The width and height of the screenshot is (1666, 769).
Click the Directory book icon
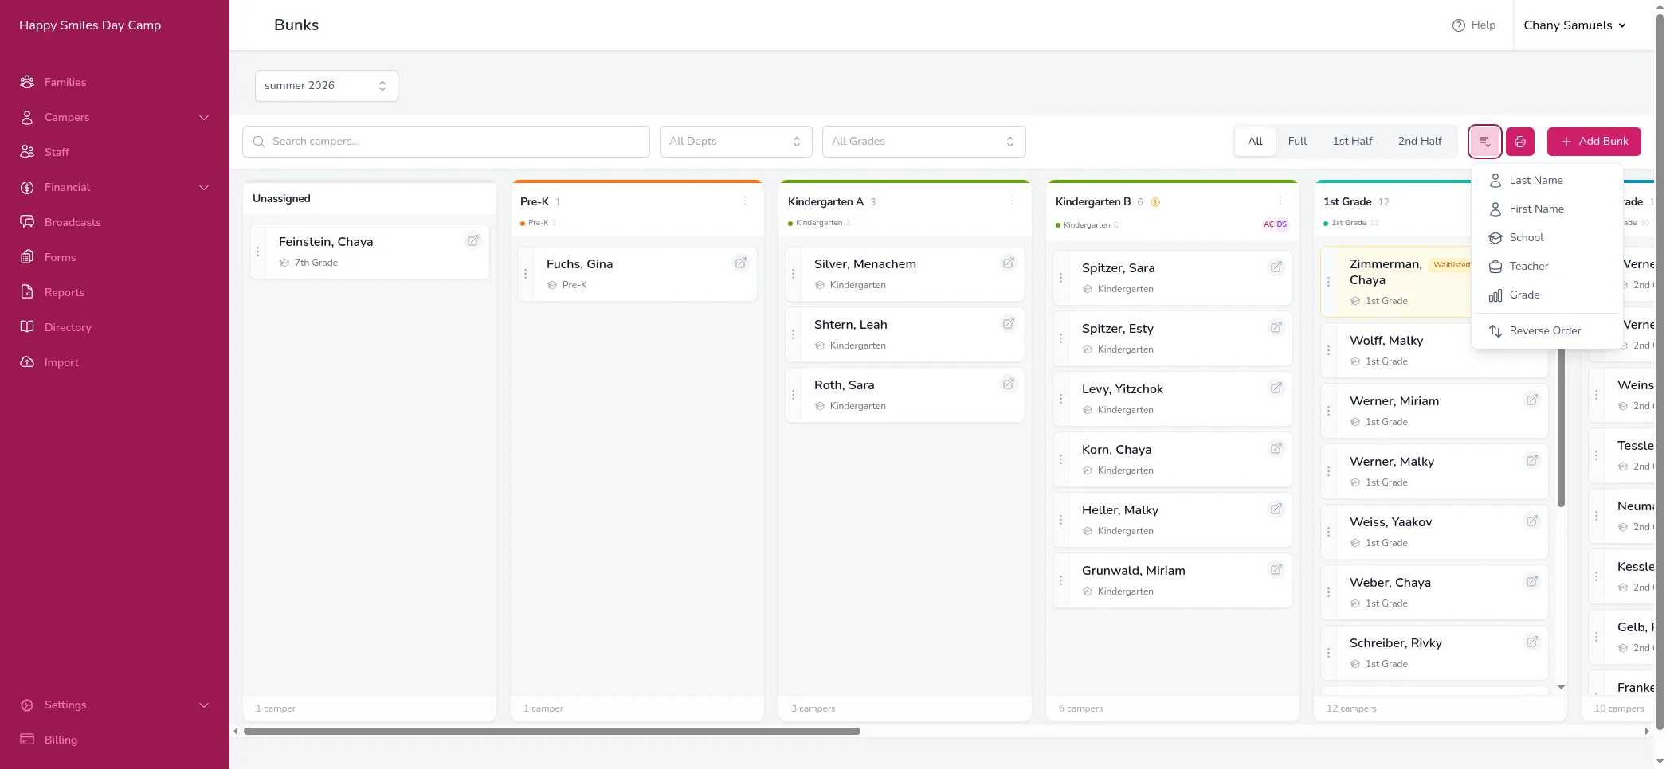(27, 327)
